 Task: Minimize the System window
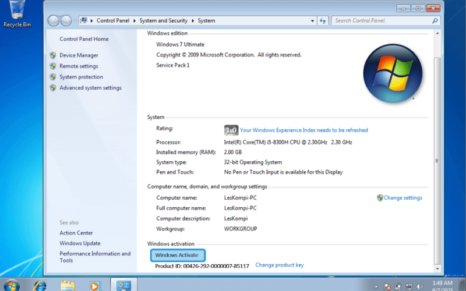click(403, 8)
